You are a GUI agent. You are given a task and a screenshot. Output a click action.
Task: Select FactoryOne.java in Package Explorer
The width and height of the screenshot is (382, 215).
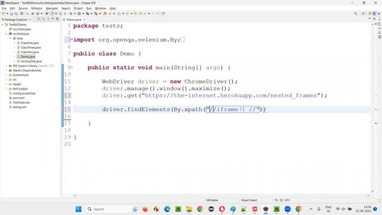31,62
